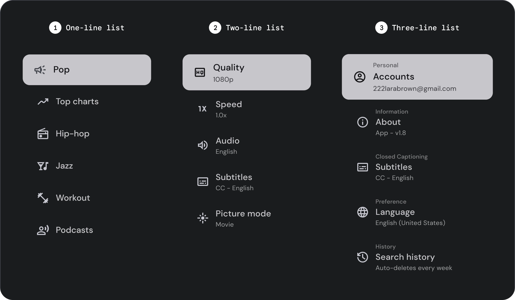515x300 pixels.
Task: Open the Quality 1080p list item
Action: tap(247, 72)
